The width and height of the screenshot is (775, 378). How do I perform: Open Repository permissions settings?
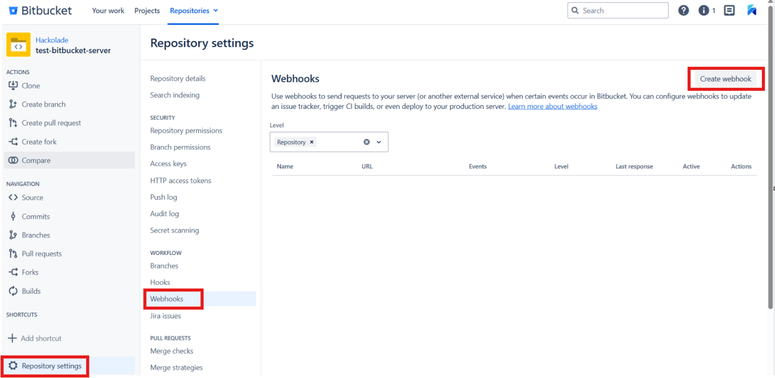click(186, 130)
